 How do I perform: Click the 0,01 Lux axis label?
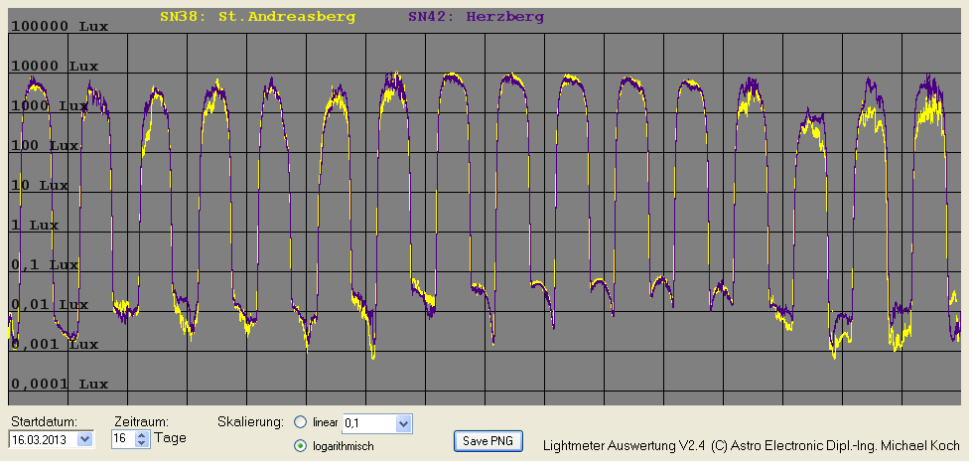click(x=50, y=304)
